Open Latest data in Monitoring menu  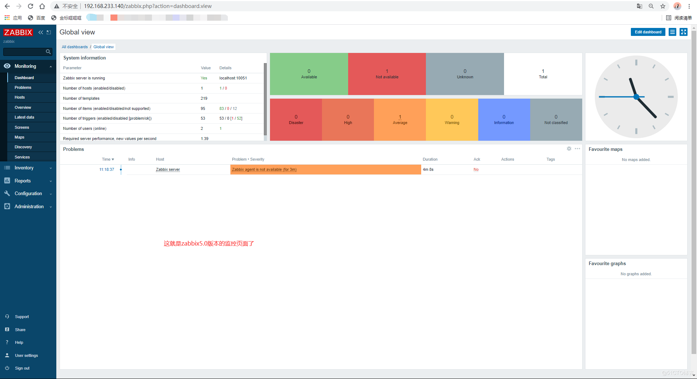coord(24,117)
